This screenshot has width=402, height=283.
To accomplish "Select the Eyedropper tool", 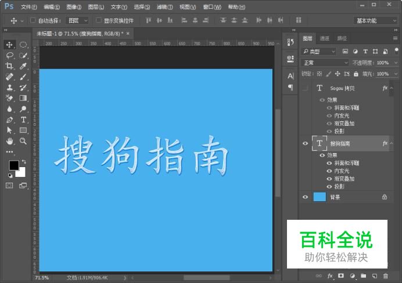I will tap(23, 66).
